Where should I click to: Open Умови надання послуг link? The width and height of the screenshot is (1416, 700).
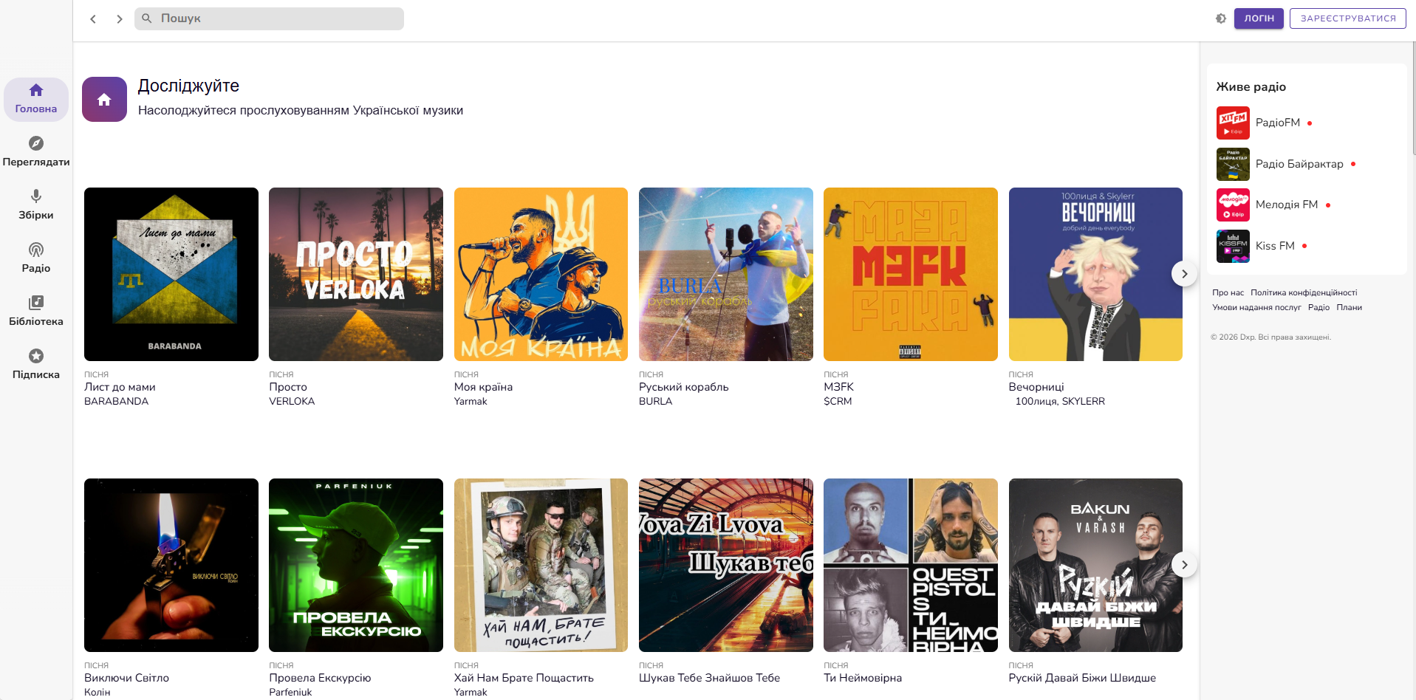(x=1256, y=307)
